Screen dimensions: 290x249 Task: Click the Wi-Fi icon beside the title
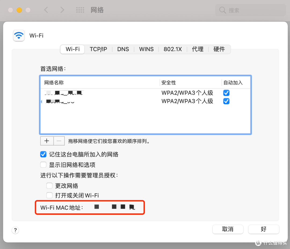pos(19,35)
